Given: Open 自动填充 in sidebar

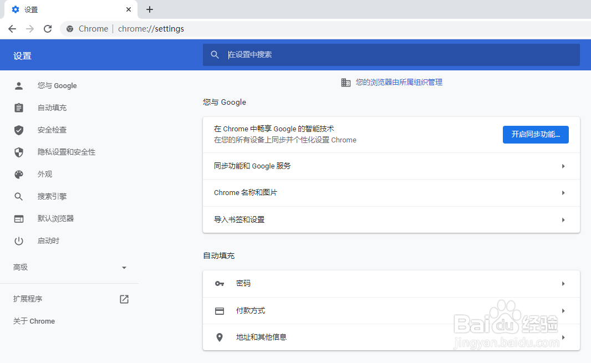Looking at the screenshot, I should 52,108.
